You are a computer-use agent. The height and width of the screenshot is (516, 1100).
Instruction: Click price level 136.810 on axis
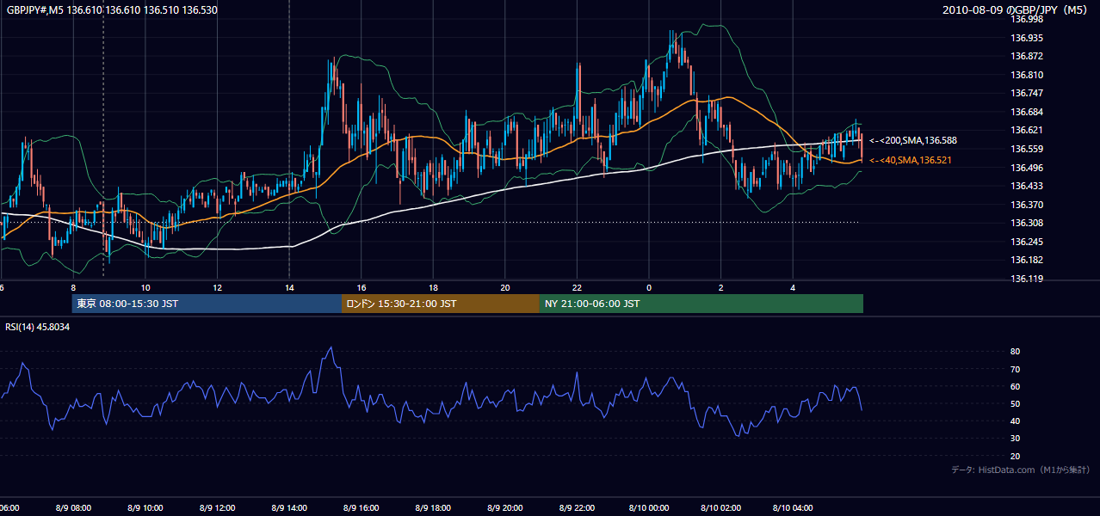tap(1027, 75)
